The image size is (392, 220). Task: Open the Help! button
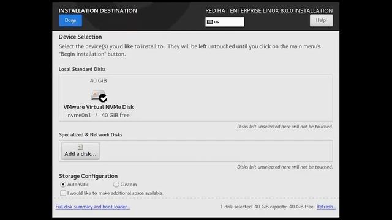pos(321,20)
